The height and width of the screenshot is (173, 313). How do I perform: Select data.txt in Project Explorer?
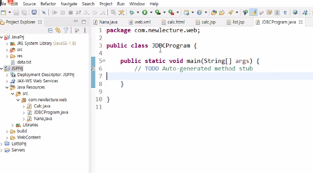click(x=24, y=62)
